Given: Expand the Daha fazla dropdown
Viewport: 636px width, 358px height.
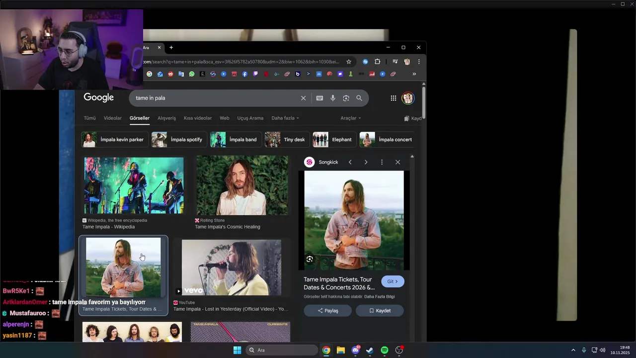Looking at the screenshot, I should pyautogui.click(x=285, y=118).
